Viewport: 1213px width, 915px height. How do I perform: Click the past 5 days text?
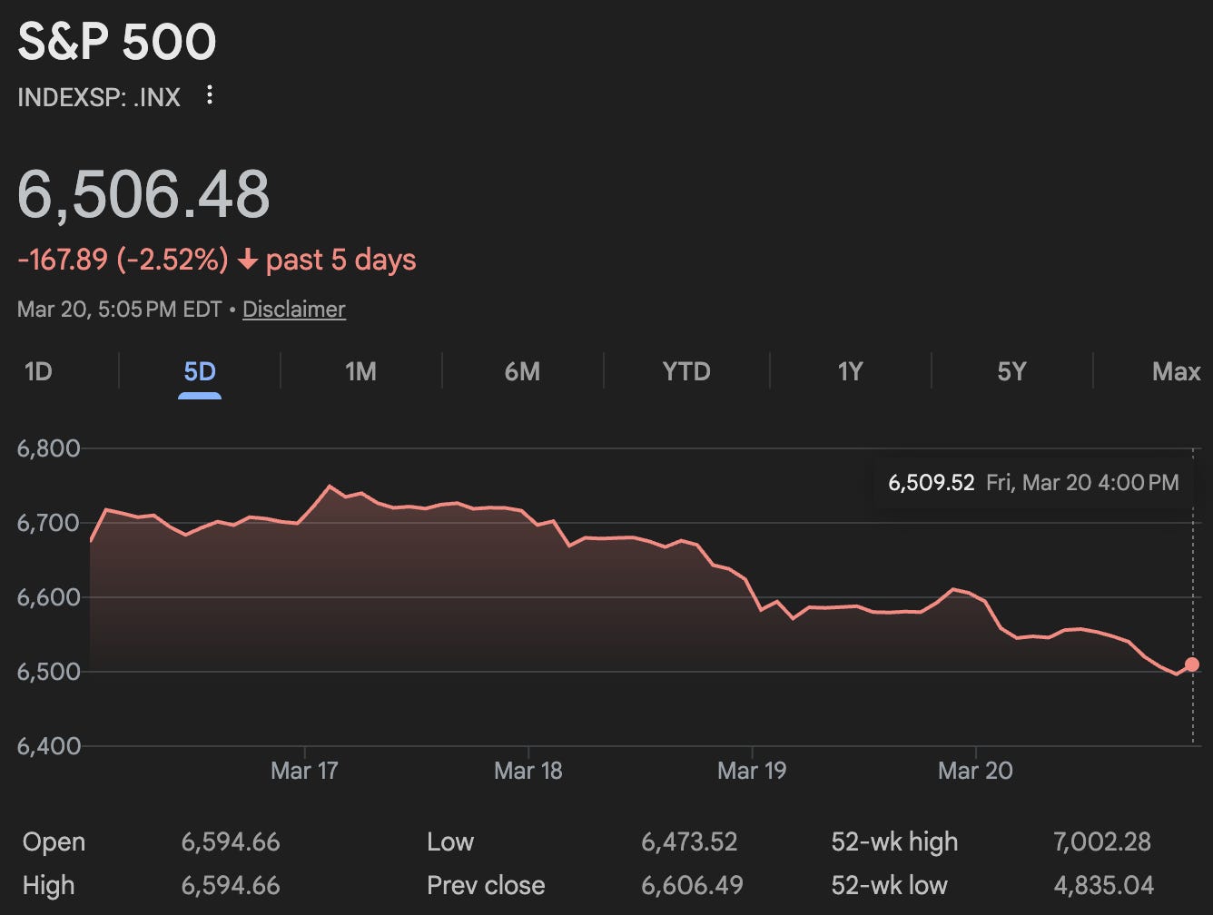point(341,261)
